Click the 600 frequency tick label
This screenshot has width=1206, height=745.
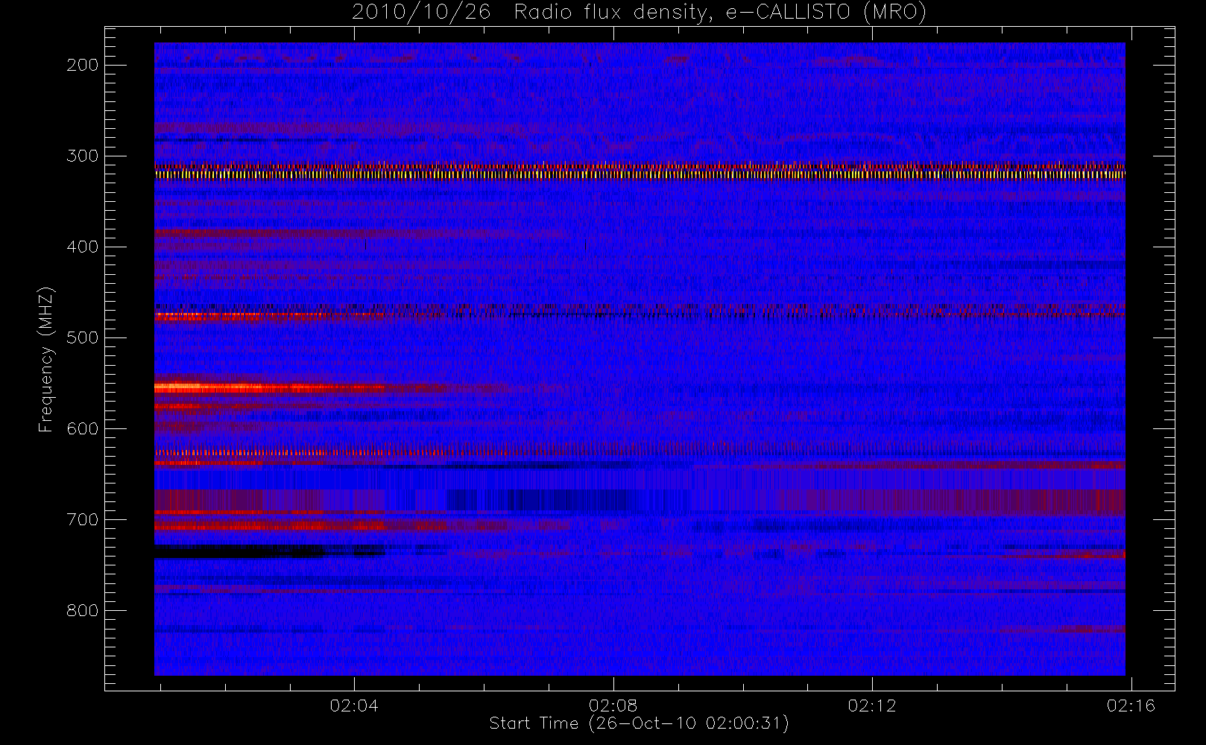[82, 428]
